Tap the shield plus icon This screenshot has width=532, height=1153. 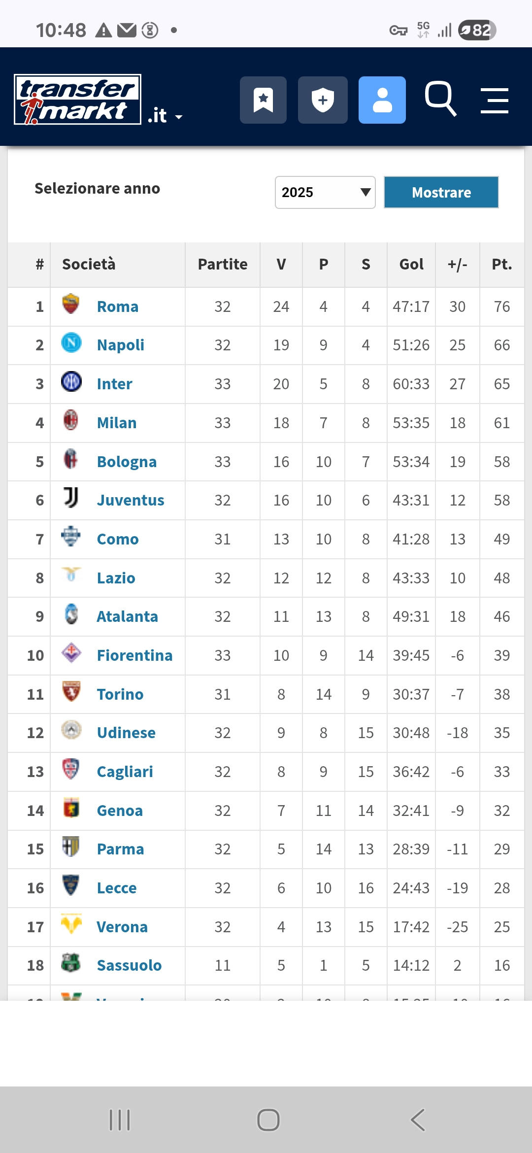point(323,100)
